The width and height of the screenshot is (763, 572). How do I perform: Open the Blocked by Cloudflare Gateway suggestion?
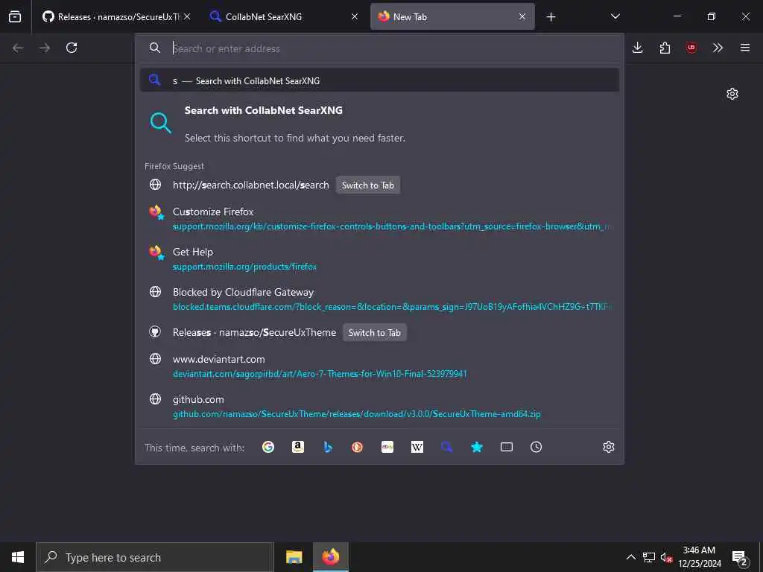click(x=379, y=299)
